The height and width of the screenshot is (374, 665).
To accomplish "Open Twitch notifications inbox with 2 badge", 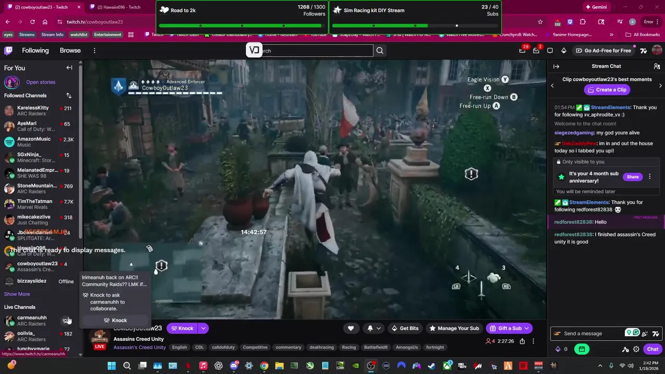I will click(x=536, y=50).
